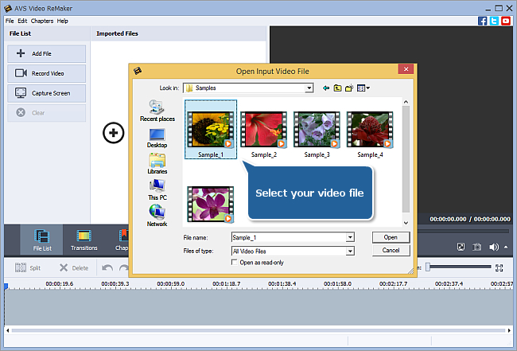Click the circled plus add-files icon
The width and height of the screenshot is (517, 351).
tap(114, 133)
